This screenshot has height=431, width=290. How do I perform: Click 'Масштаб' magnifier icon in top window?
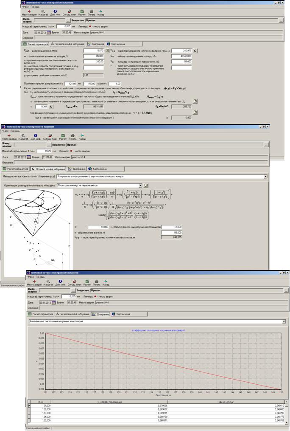coord(43,12)
